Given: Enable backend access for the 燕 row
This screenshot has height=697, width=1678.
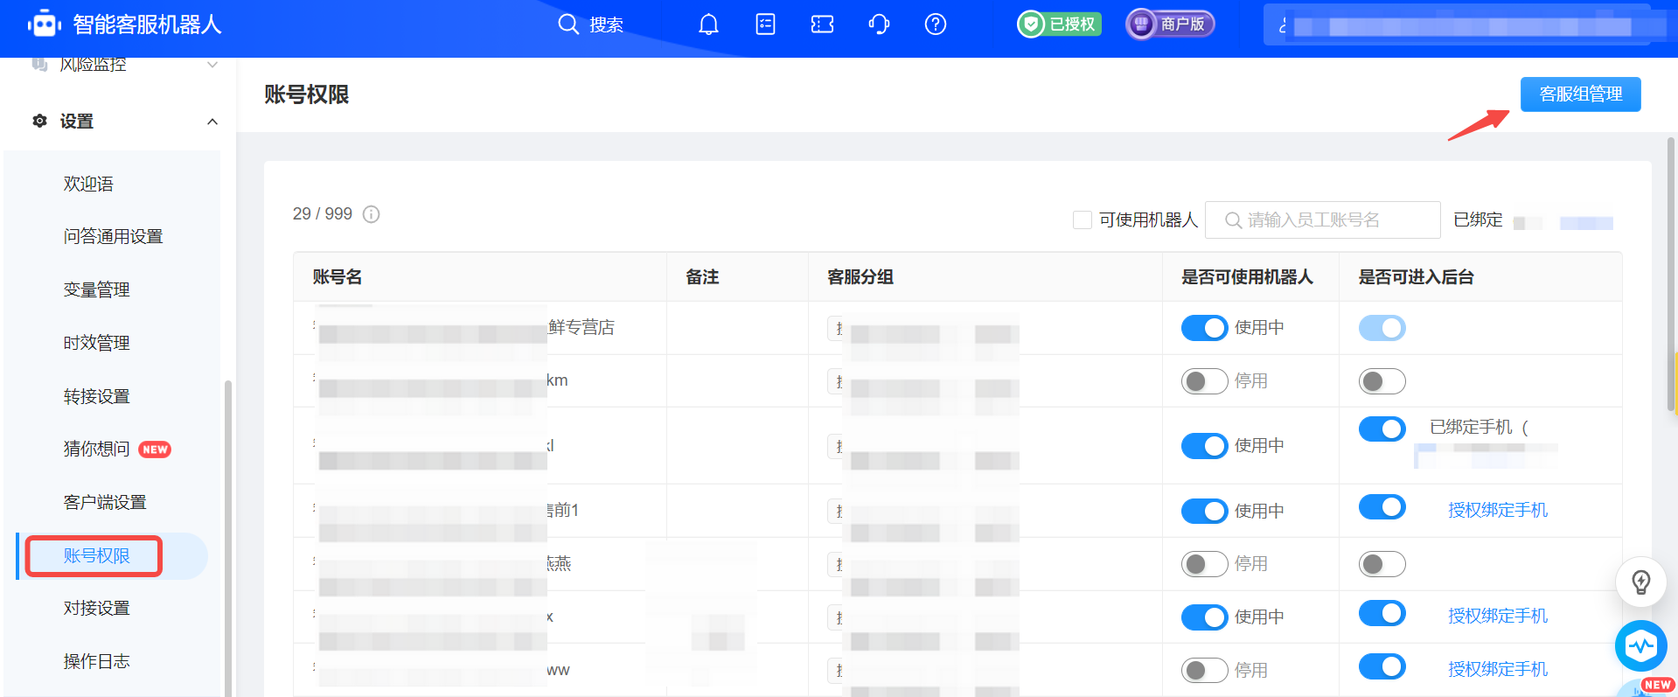Looking at the screenshot, I should (x=1382, y=564).
